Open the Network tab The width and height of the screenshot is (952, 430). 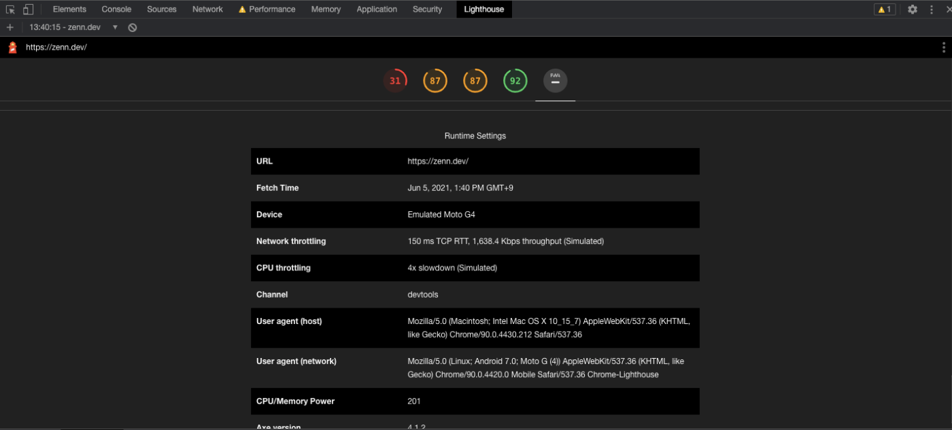click(x=207, y=10)
